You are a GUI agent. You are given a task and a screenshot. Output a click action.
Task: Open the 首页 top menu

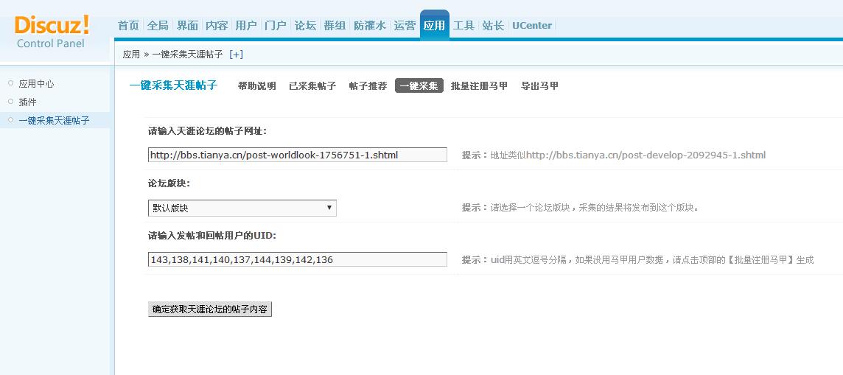(x=128, y=25)
